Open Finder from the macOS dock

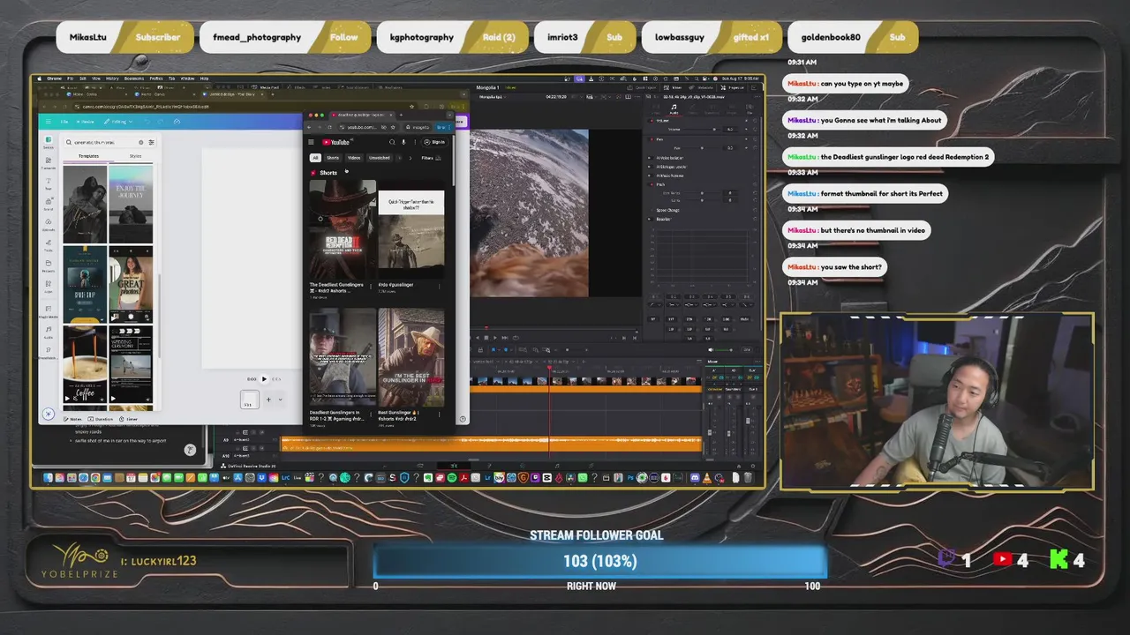pos(48,478)
